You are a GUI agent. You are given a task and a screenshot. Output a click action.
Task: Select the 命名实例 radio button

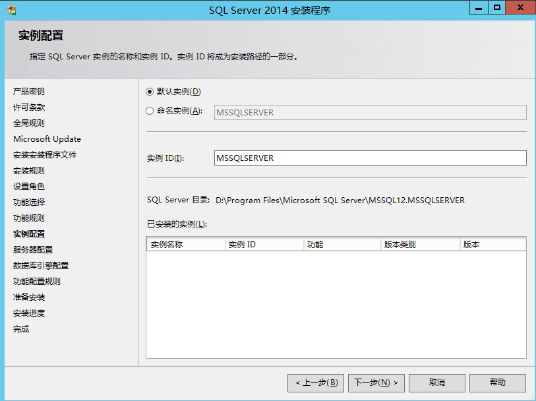(x=150, y=111)
